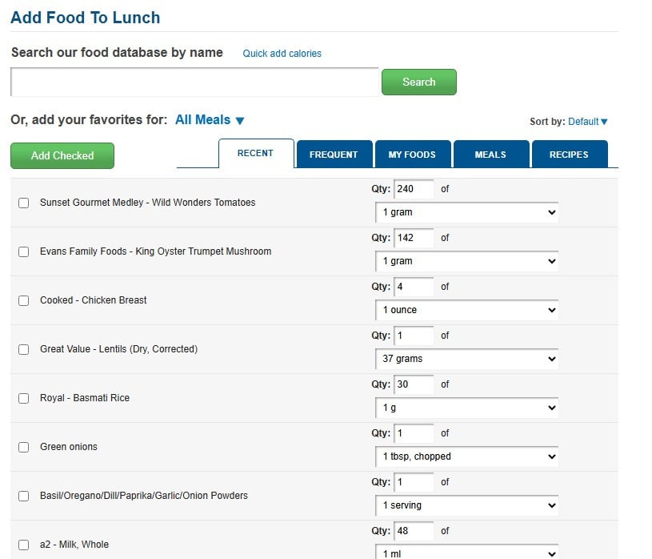Click the 'Royal - Basmati Rice' text
Viewport: 652px width, 559px height.
click(x=85, y=398)
